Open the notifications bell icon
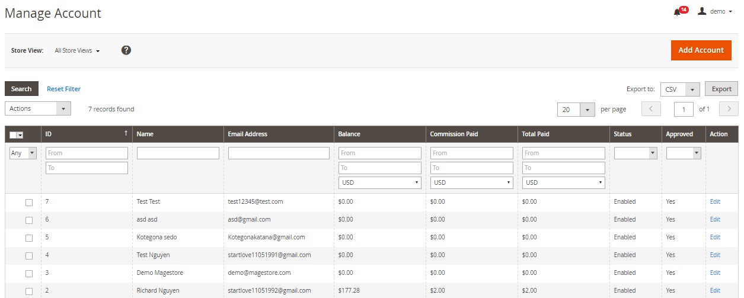 (x=677, y=12)
